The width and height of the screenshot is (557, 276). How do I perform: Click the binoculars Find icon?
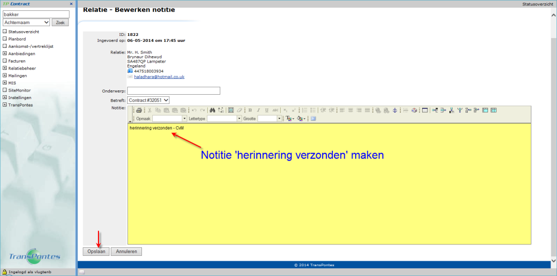tap(213, 110)
